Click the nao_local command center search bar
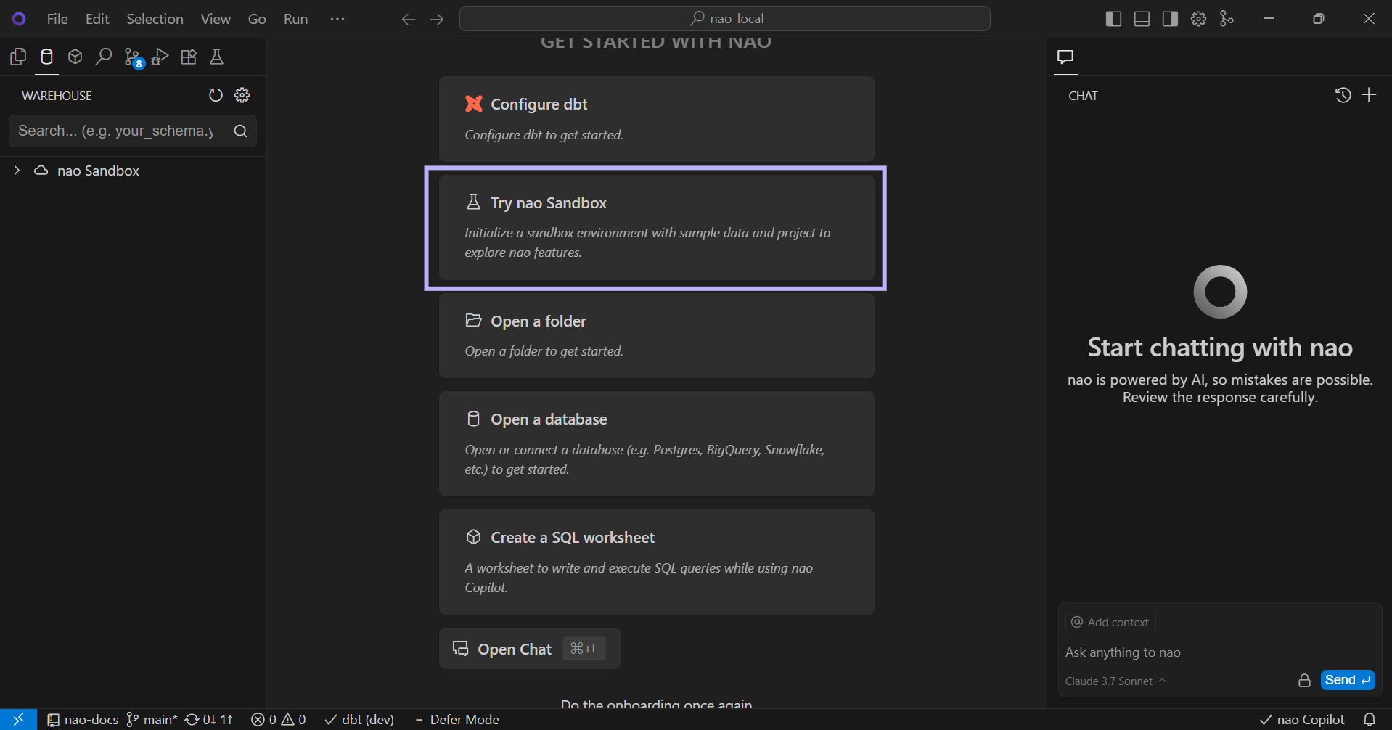Viewport: 1392px width, 730px height. (725, 19)
